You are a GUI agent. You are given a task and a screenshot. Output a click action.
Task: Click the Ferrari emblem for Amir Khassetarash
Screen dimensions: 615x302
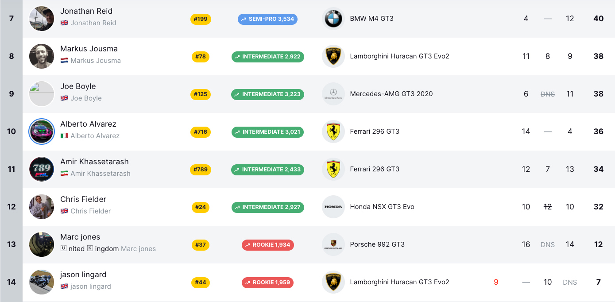click(x=333, y=169)
